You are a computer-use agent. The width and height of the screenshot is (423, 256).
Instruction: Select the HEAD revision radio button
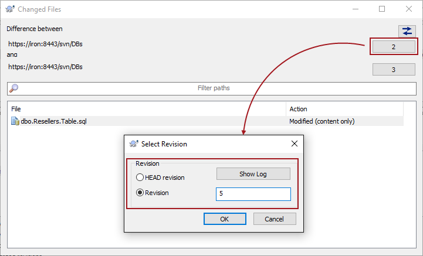tap(140, 178)
